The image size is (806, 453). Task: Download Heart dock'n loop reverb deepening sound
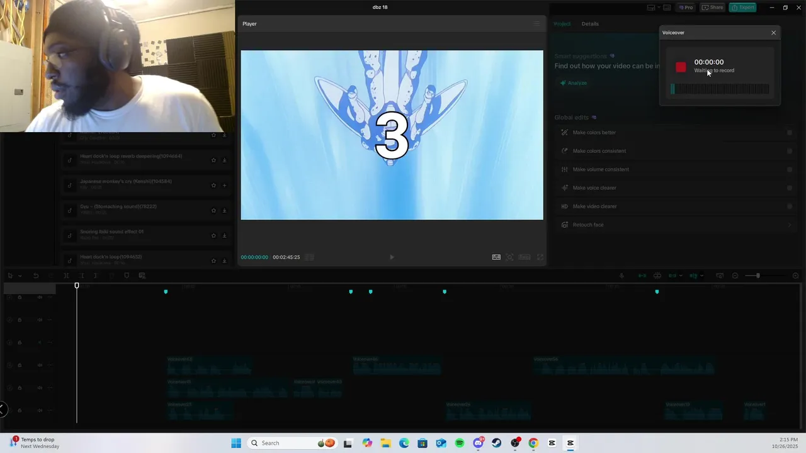[224, 160]
